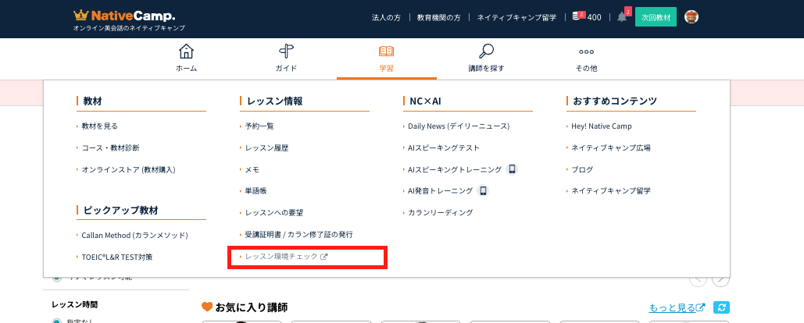Select 教材を見る menu item
Screen dimensions: 804x323
[x=100, y=126]
